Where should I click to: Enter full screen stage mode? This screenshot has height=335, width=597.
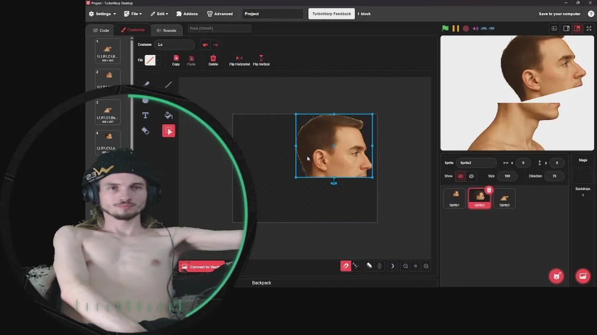(589, 28)
